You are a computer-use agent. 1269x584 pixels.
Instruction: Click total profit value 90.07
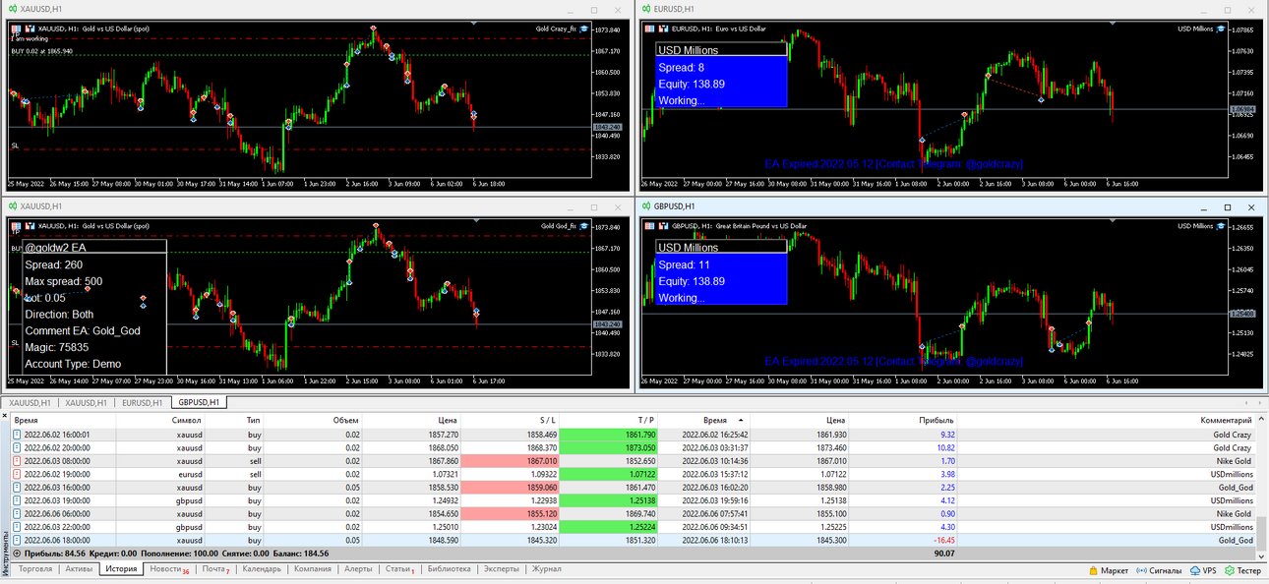tap(944, 554)
